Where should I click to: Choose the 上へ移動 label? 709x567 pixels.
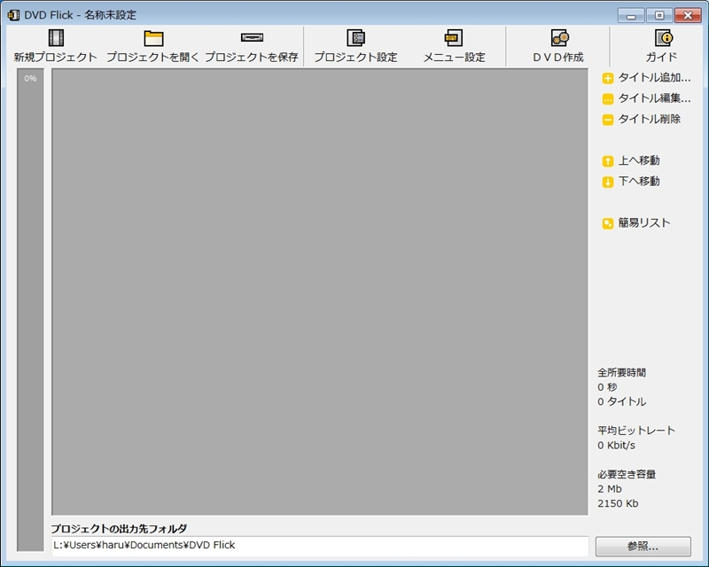(639, 160)
